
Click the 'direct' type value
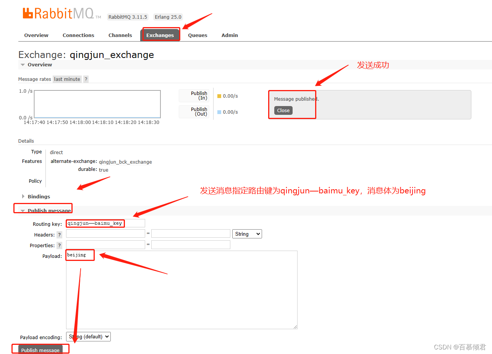(x=57, y=152)
